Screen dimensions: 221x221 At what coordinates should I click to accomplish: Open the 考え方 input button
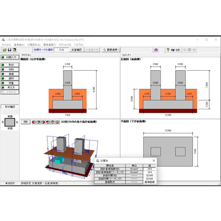pos(10,88)
